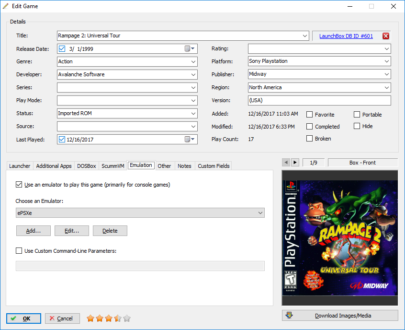405x330 pixels.
Task: Switch to the Launcher tab
Action: click(20, 166)
